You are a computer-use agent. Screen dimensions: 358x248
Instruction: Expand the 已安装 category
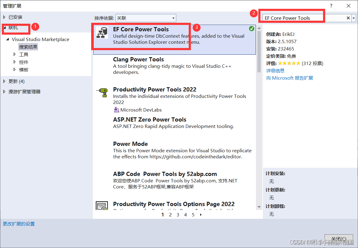(4, 17)
